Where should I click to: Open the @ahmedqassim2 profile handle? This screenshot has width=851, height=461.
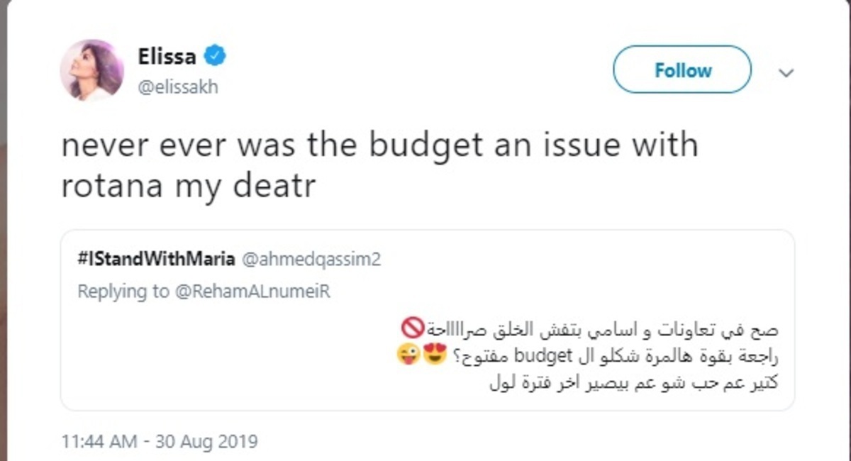pos(312,260)
